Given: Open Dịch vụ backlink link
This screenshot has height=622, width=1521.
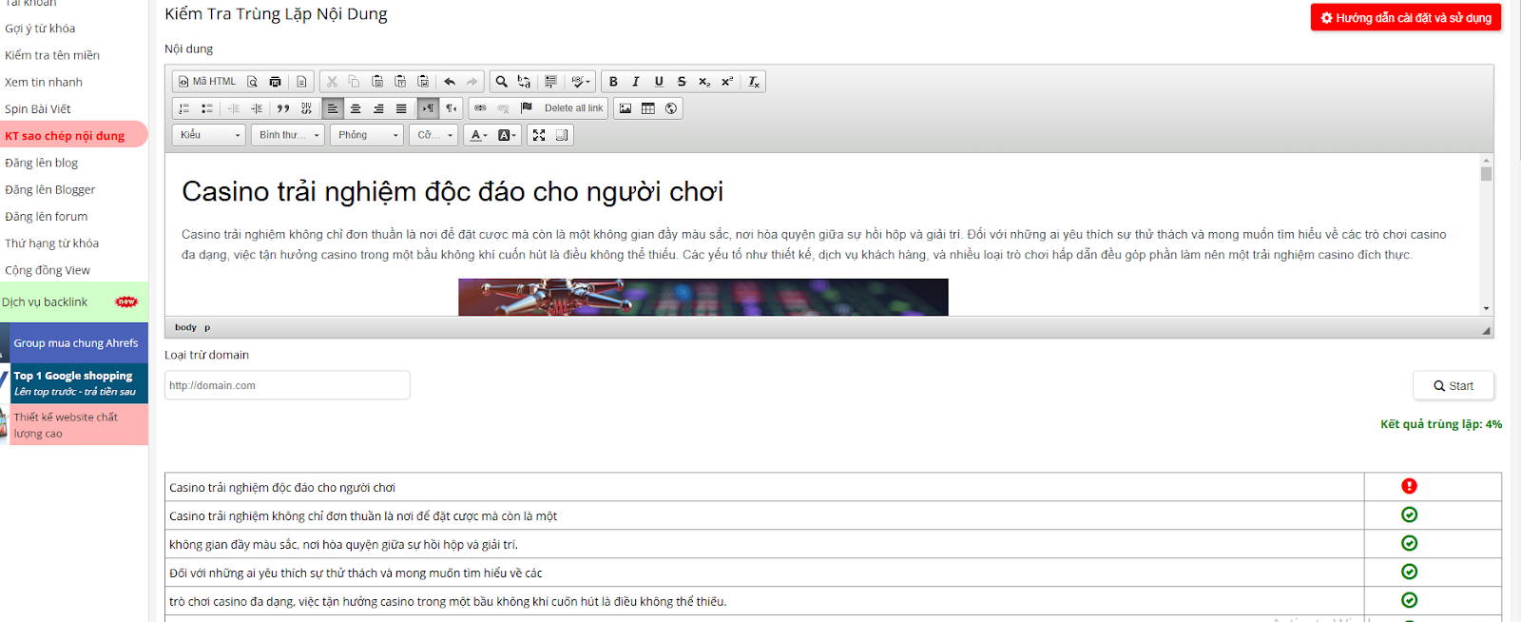Looking at the screenshot, I should pos(45,301).
